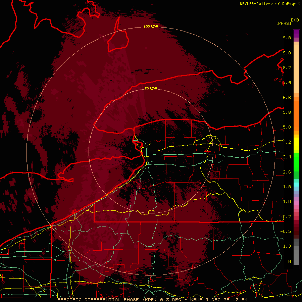Click the "DKD" product code label
This screenshot has width=302, height=302.
pos(295,20)
